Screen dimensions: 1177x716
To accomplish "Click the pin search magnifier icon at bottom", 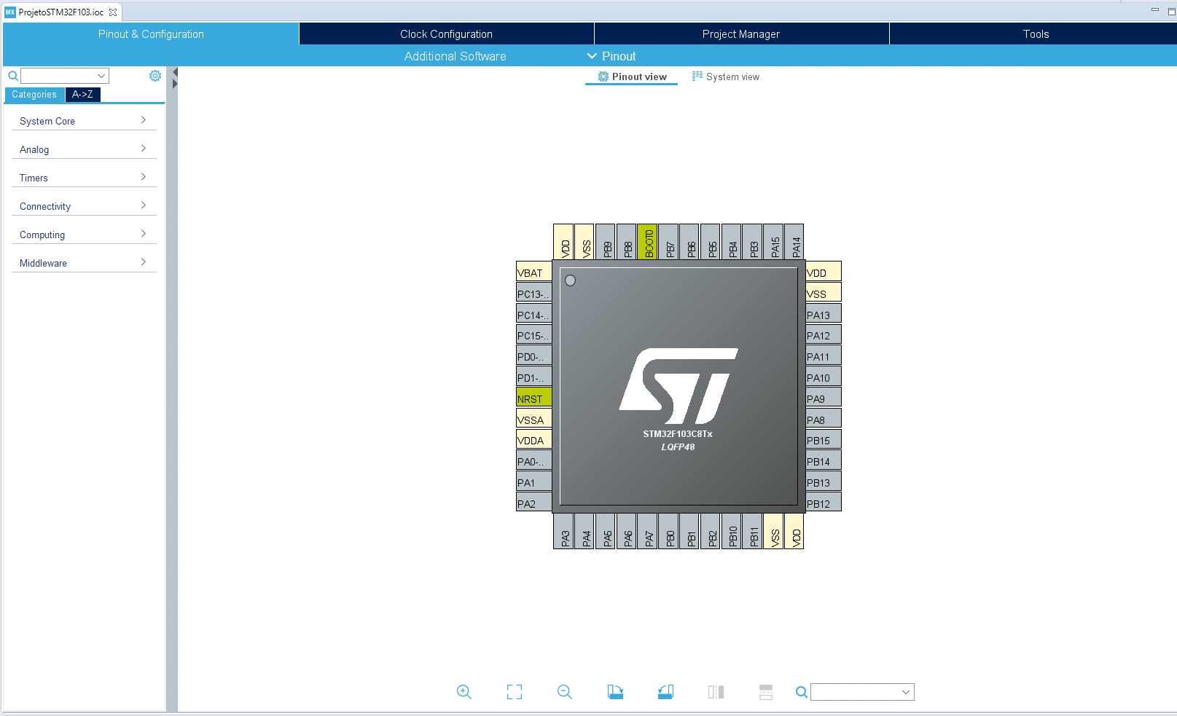I will click(x=802, y=692).
